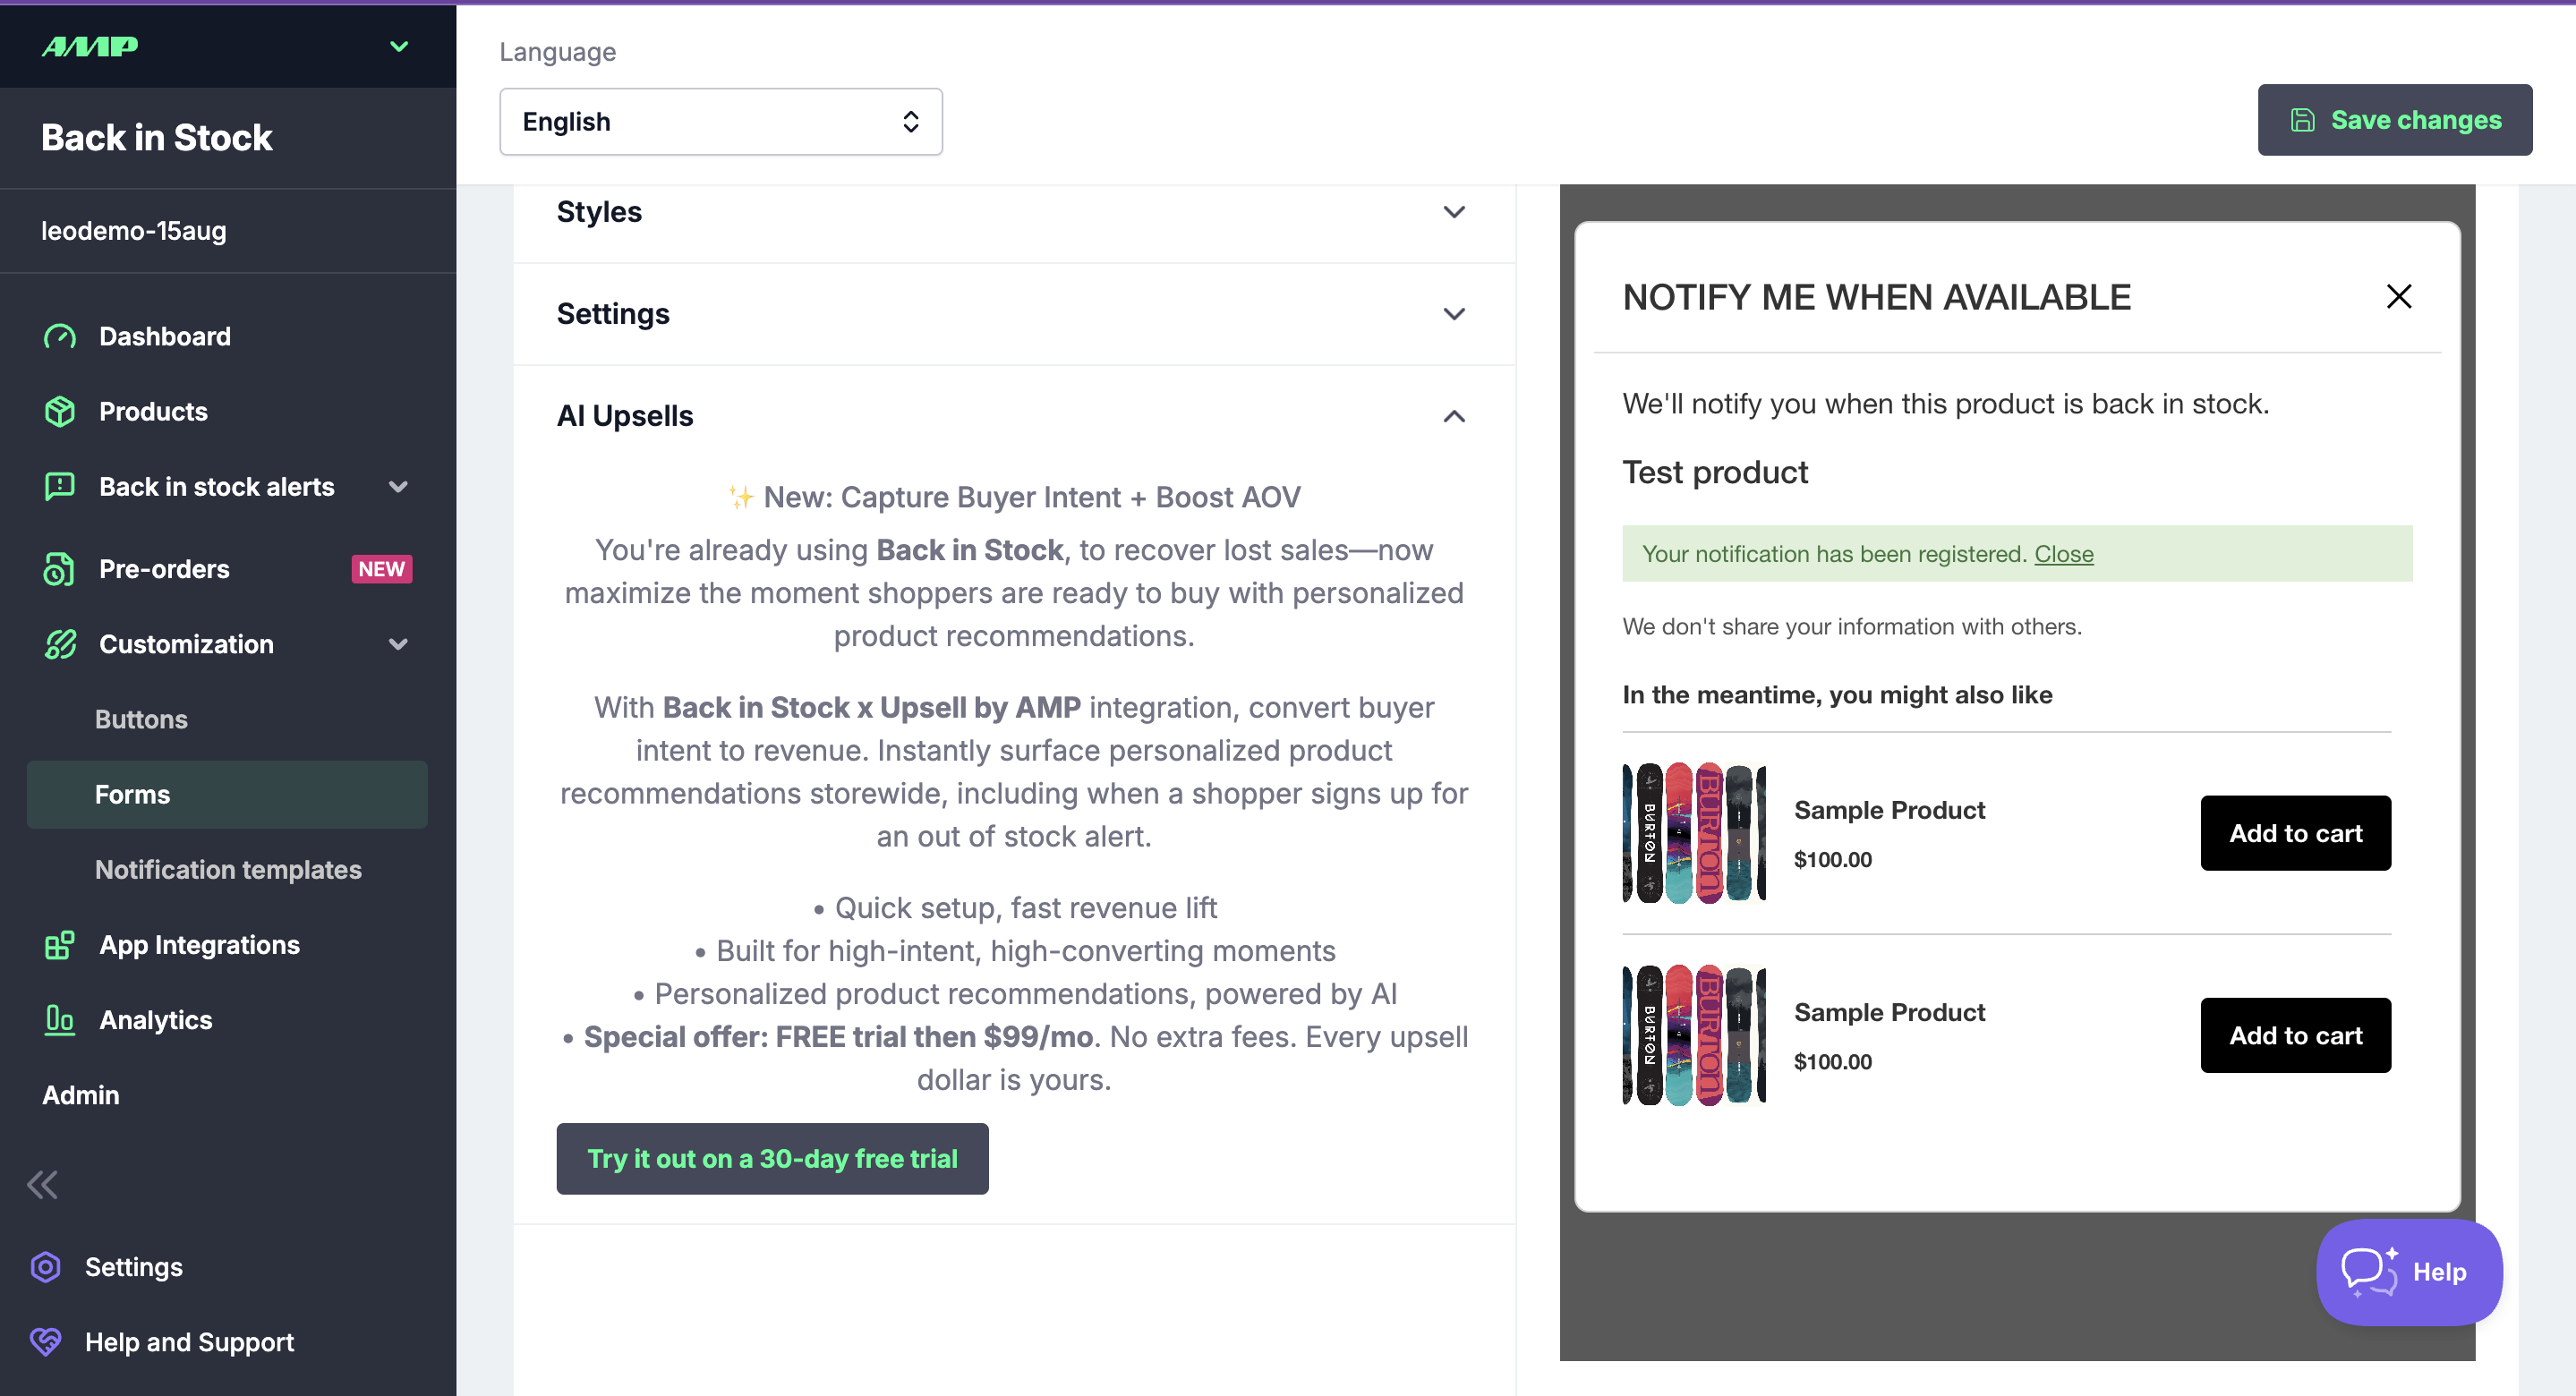The image size is (2576, 1396).
Task: Click the NEW badge beside Pre-orders
Action: [382, 569]
